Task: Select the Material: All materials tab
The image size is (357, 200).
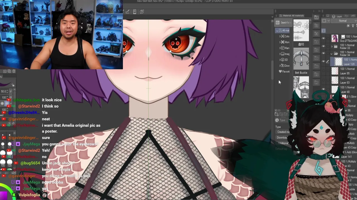Action: tap(291, 16)
